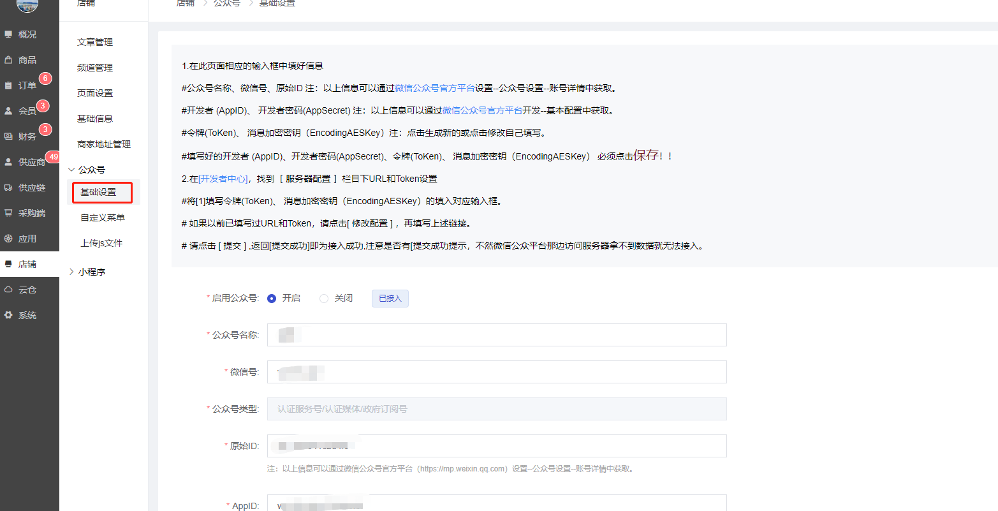The width and height of the screenshot is (998, 511).
Task: Open the 公众号类型 dropdown field
Action: point(496,409)
